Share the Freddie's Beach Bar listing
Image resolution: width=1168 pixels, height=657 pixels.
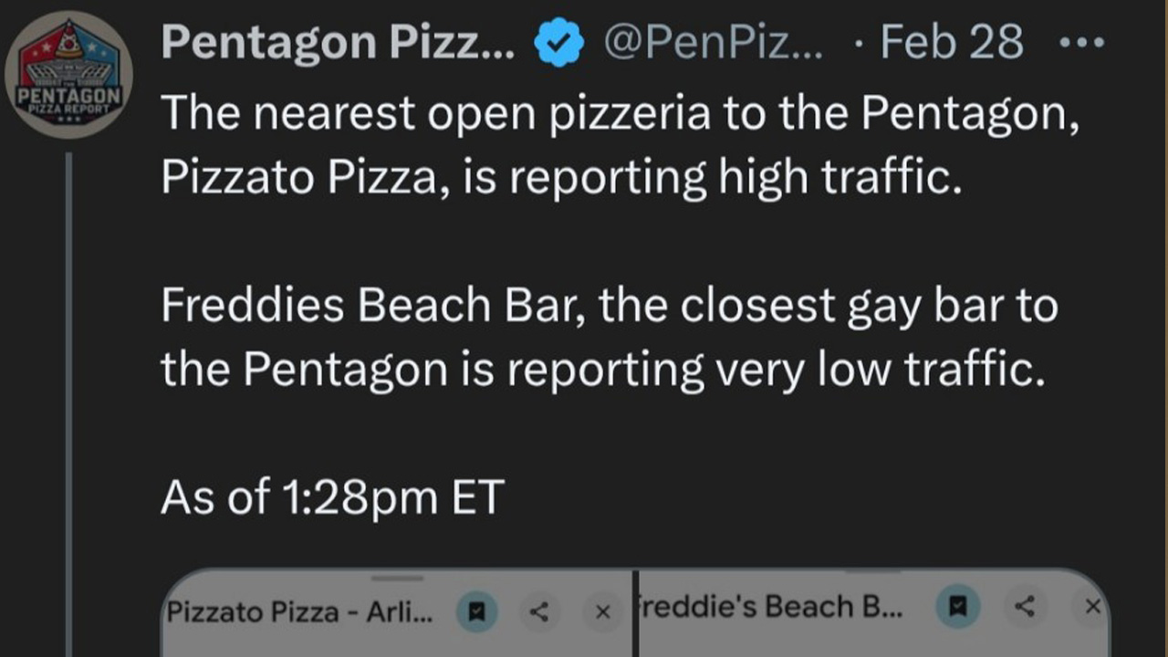[1026, 606]
